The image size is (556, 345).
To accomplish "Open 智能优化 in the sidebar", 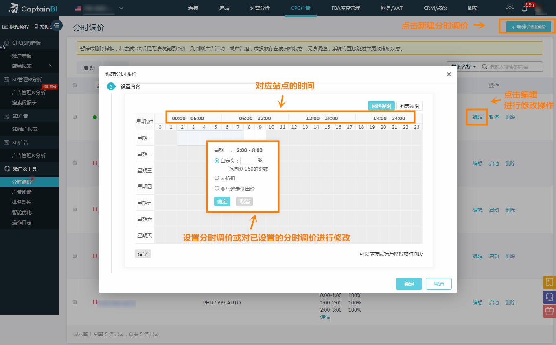I will point(22,212).
